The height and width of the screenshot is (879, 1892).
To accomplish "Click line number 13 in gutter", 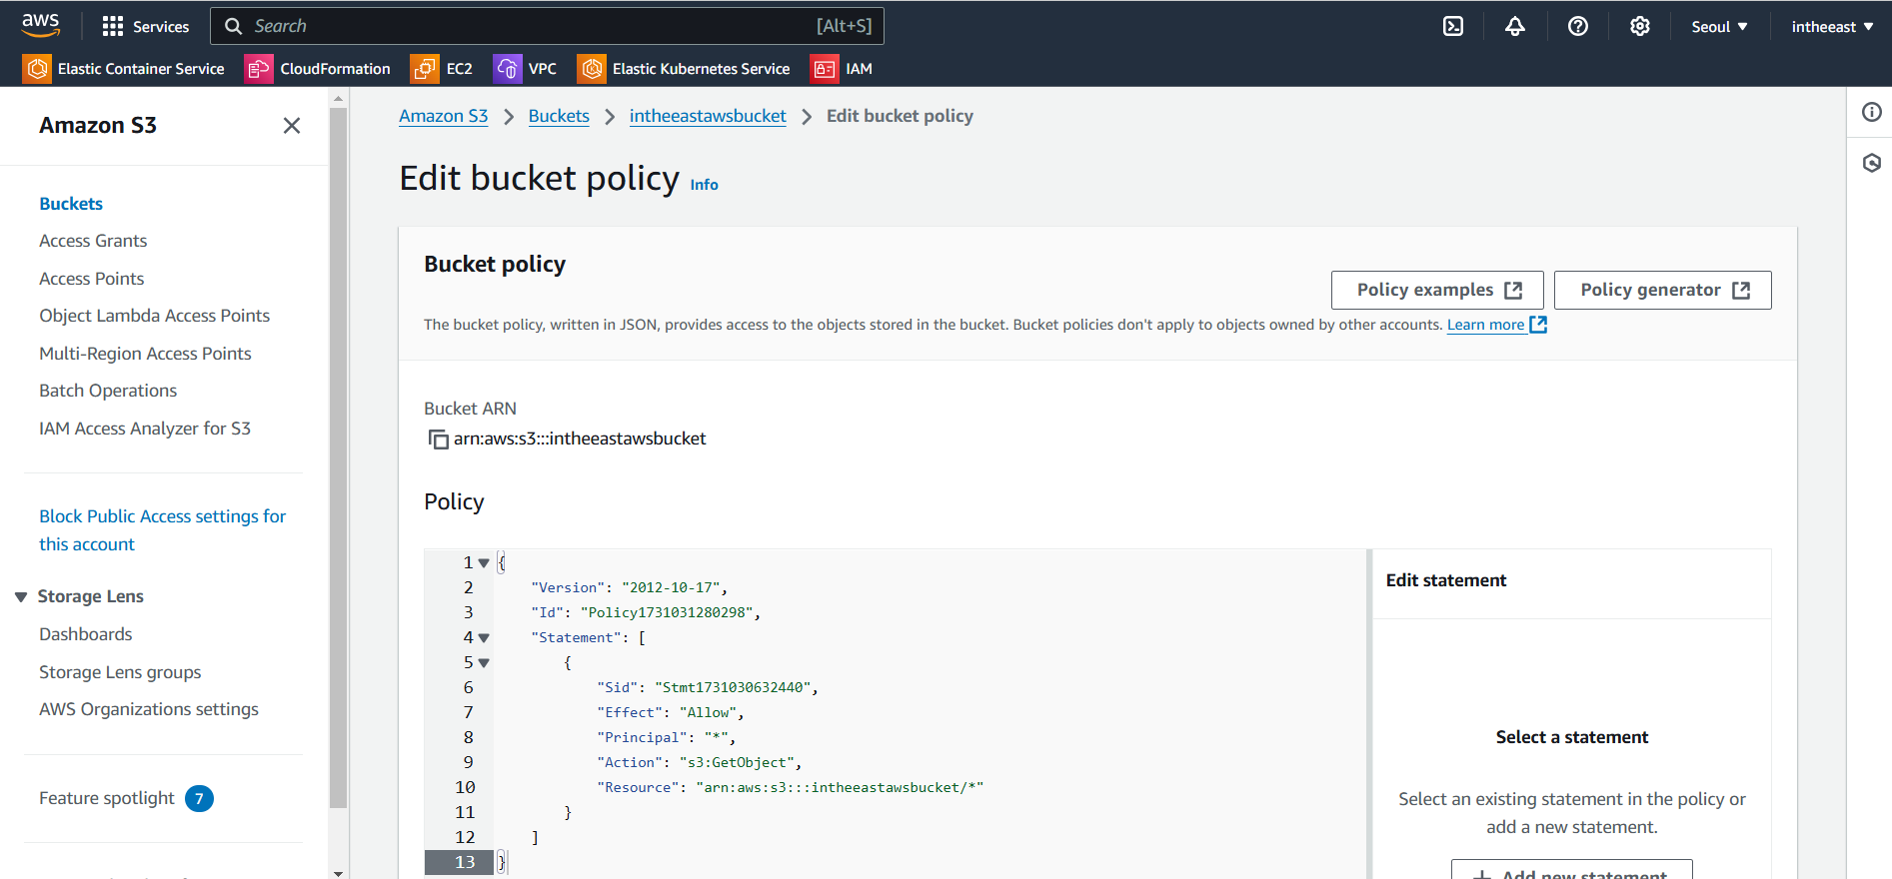I will [x=465, y=862].
